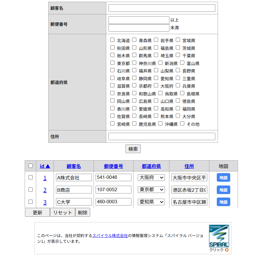Viewport: 265px width, 258px height.
Task: Open the 愛知県 prefecture dropdown
Action: pyautogui.click(x=151, y=202)
